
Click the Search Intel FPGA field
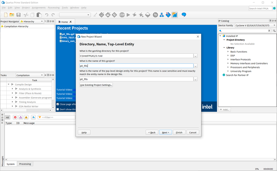click(x=260, y=9)
